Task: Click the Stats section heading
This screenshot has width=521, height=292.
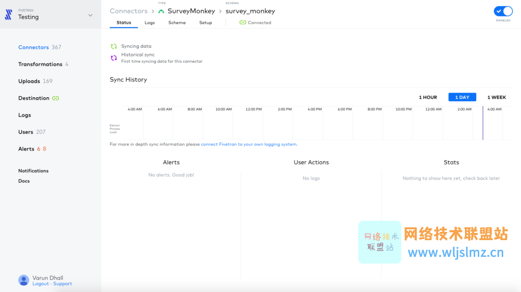Action: pos(451,162)
